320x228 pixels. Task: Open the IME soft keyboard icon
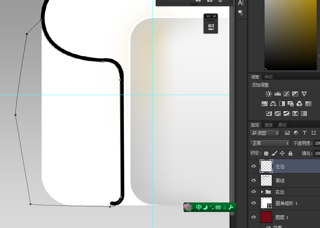(x=218, y=207)
